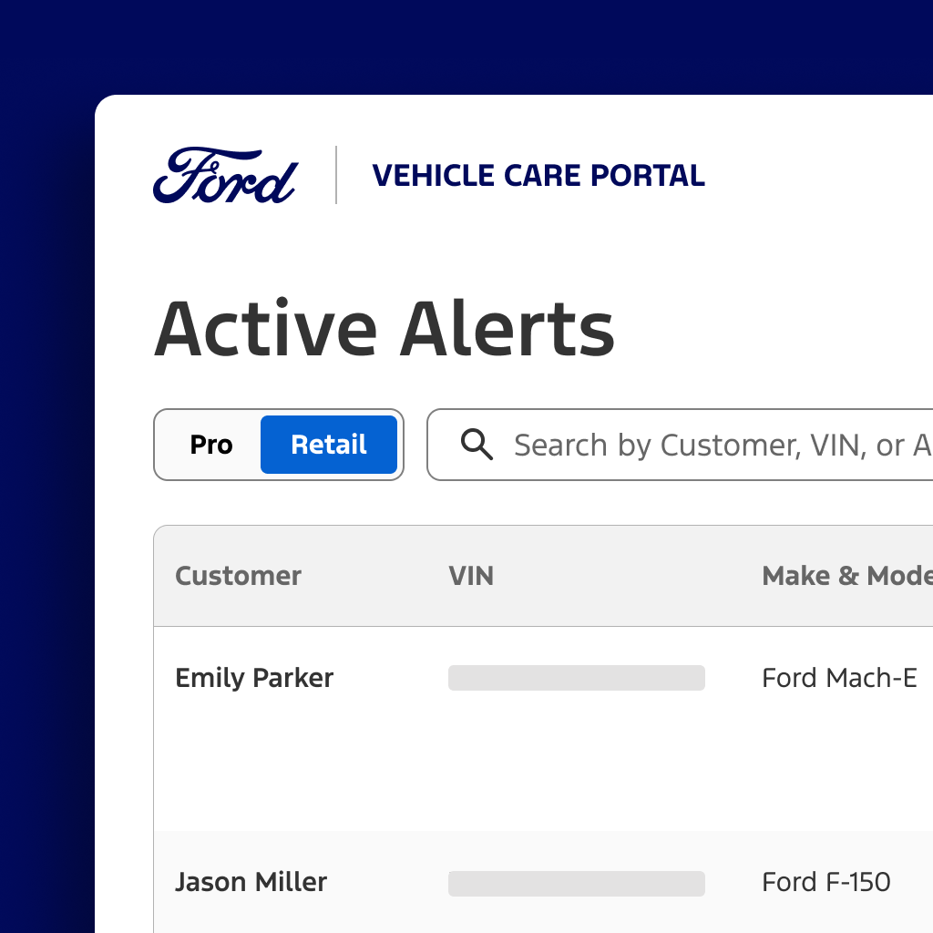Click the Vehicle Care Portal title
The height and width of the screenshot is (933, 933).
click(538, 175)
